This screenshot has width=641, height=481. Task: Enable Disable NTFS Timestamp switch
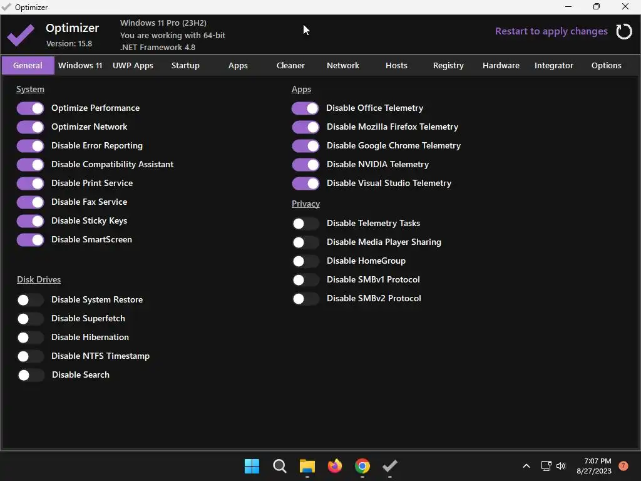tap(30, 356)
